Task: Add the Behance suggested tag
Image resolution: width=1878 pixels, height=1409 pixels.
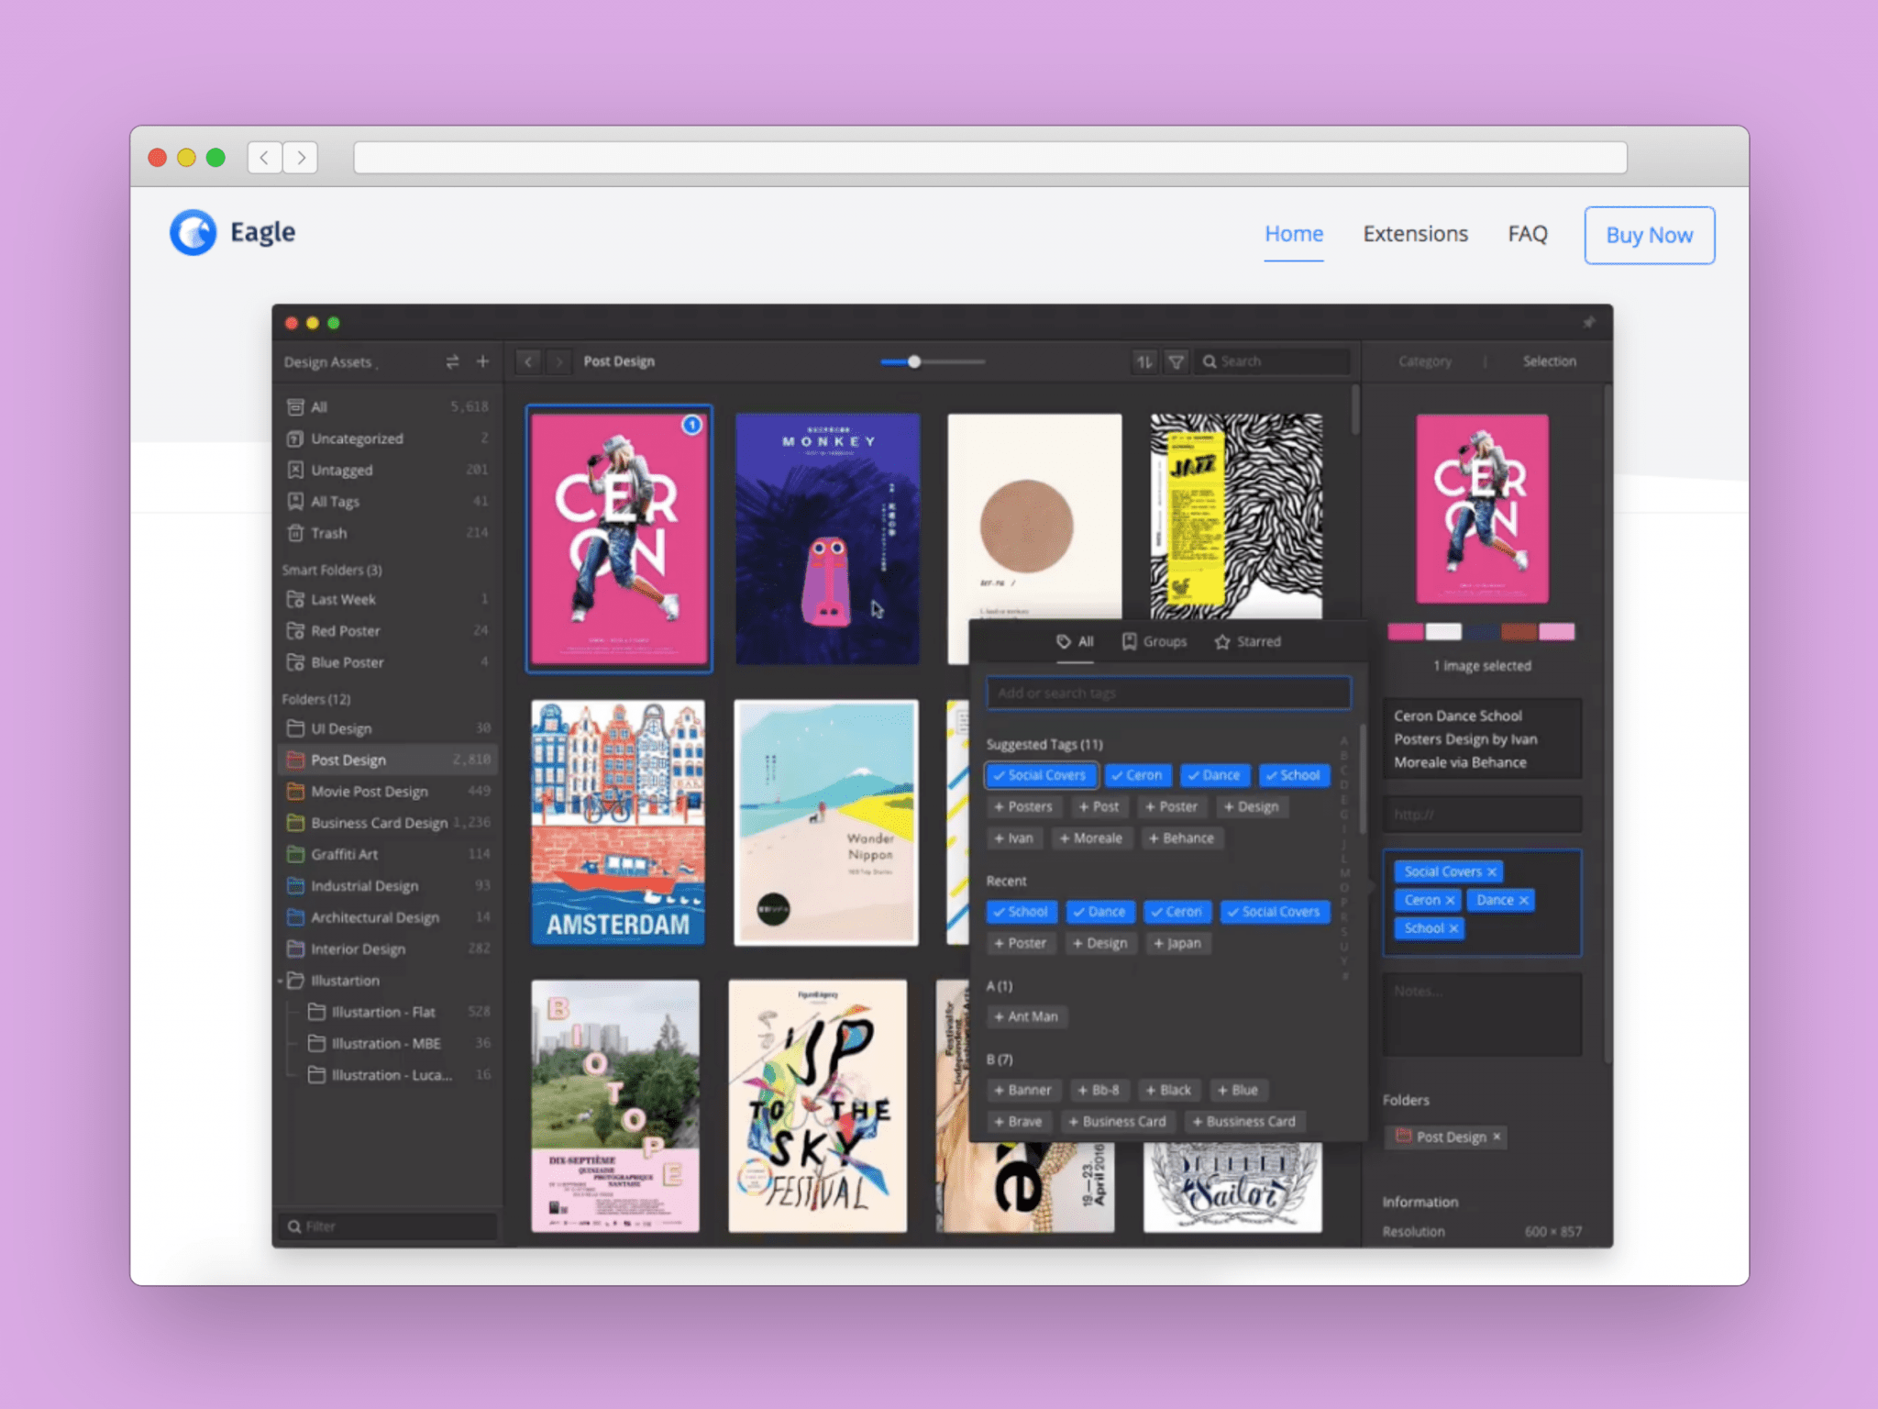Action: click(1182, 838)
